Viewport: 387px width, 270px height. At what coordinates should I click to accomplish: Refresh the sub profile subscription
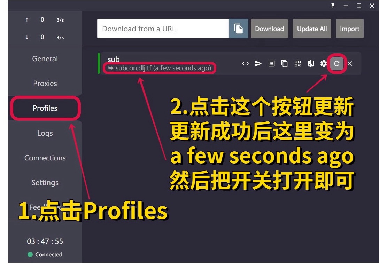coord(336,63)
